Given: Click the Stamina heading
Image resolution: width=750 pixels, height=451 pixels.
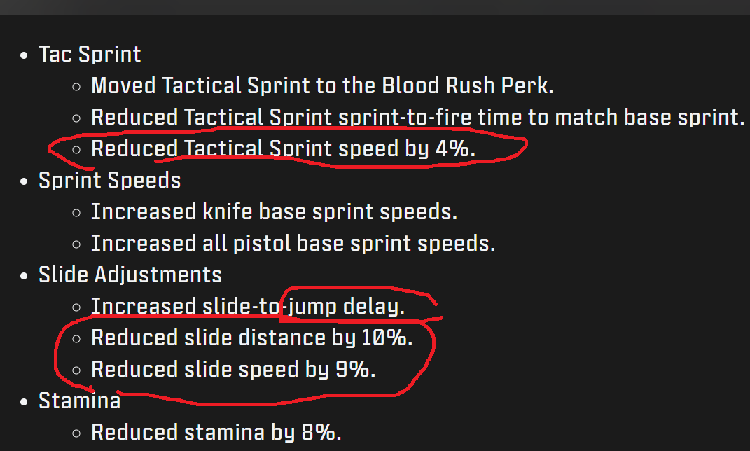Looking at the screenshot, I should [x=79, y=401].
